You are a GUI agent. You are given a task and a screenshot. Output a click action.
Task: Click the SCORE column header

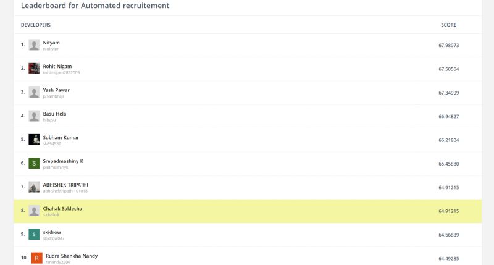(x=449, y=25)
